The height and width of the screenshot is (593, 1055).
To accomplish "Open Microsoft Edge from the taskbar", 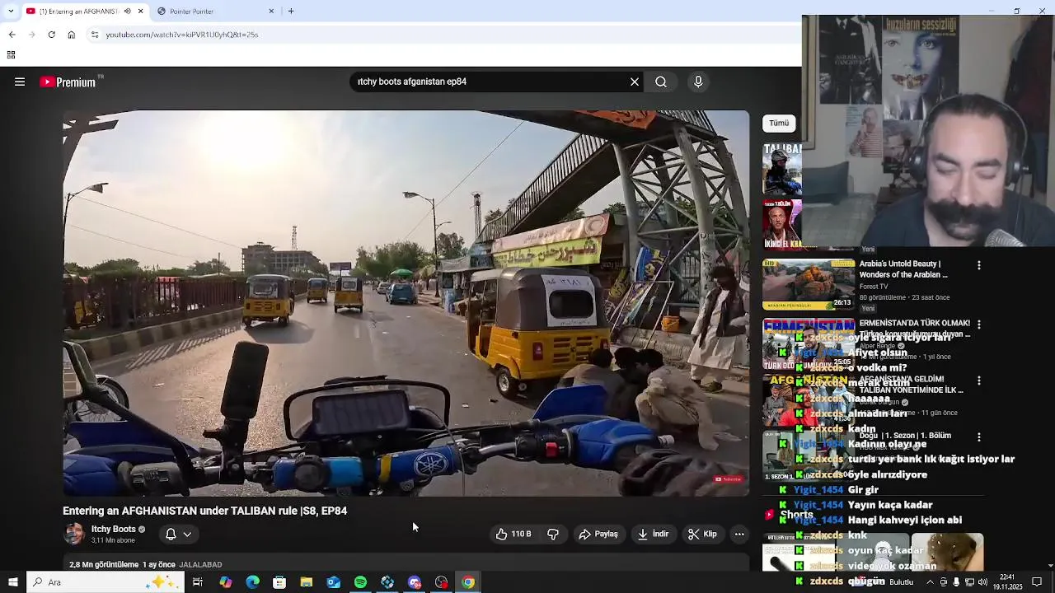I will point(252,582).
